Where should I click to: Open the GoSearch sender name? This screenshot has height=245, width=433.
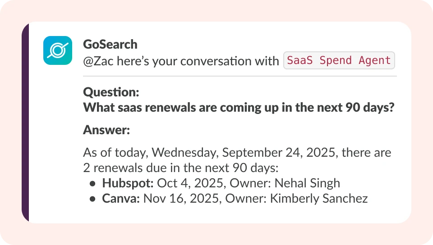110,44
